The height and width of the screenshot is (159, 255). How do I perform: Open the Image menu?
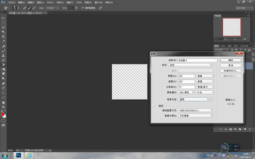click(31, 3)
